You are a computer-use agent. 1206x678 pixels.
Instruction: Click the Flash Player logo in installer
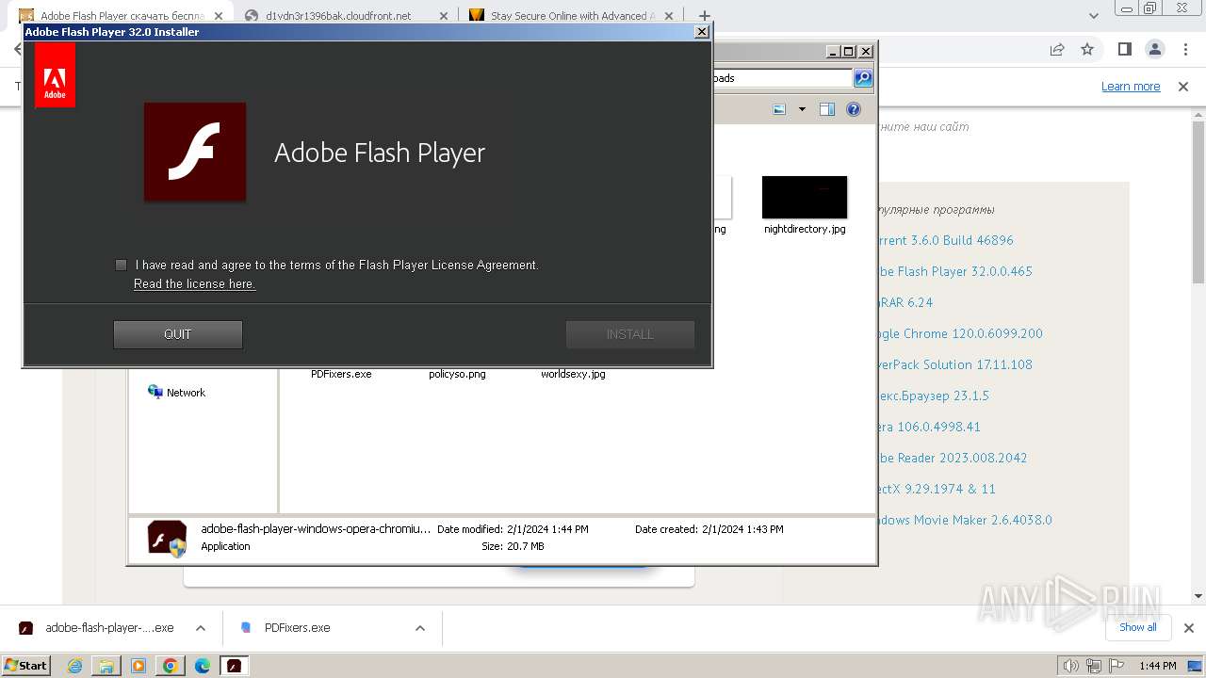tap(195, 152)
